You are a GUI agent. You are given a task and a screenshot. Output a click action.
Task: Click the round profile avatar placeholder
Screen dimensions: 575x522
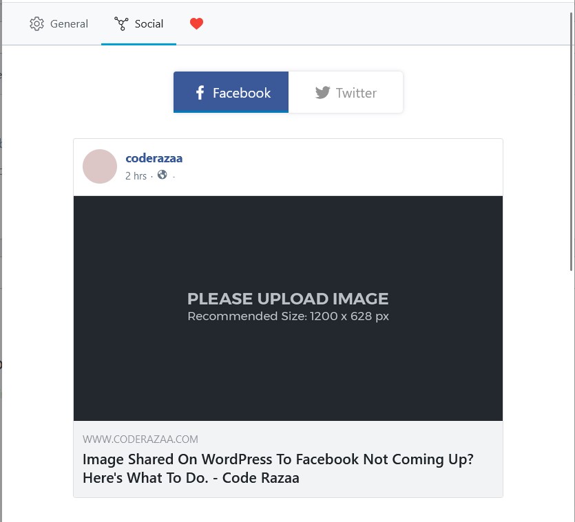point(100,166)
